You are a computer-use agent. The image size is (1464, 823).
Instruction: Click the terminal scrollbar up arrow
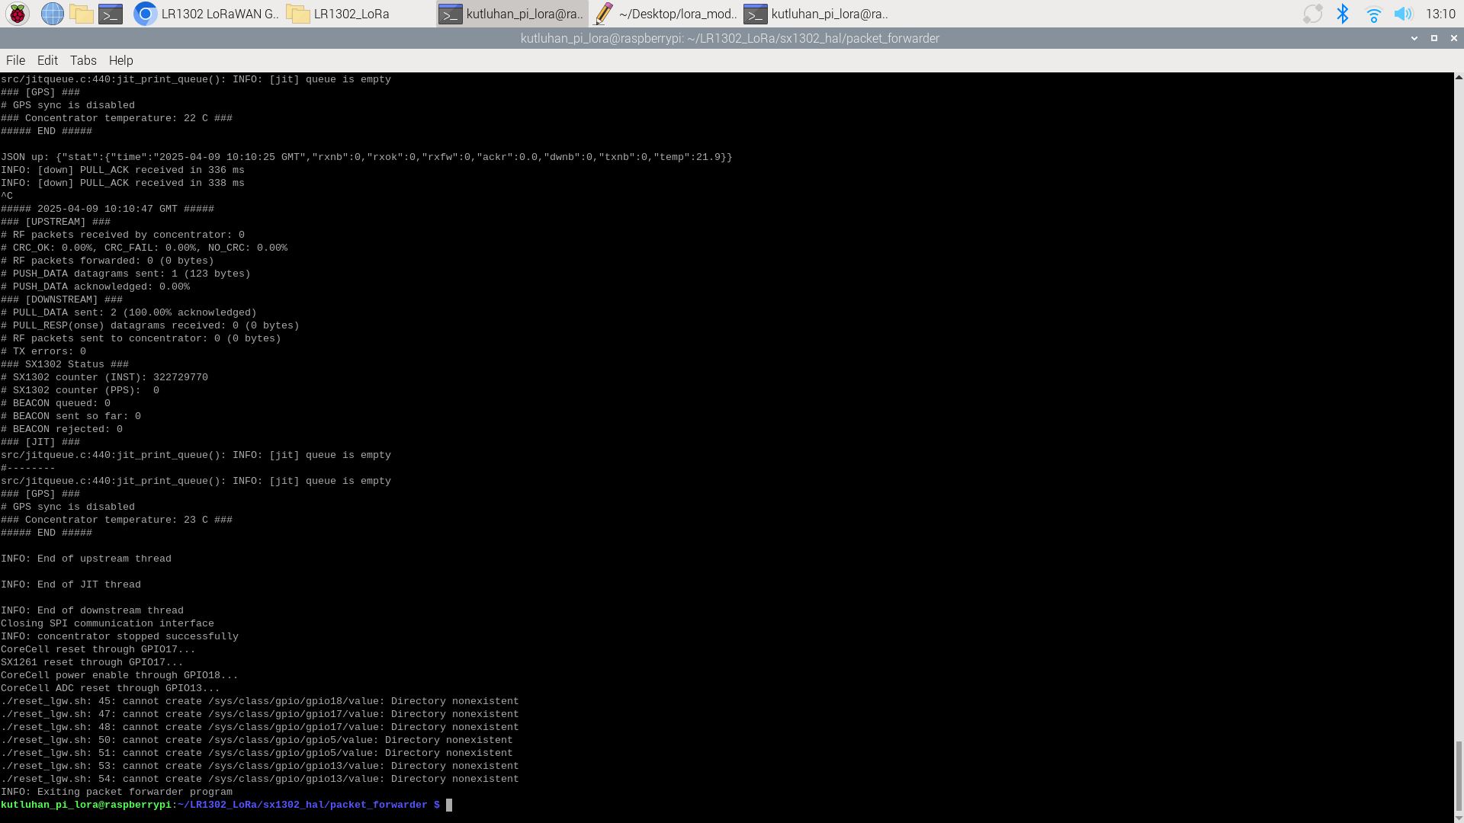pyautogui.click(x=1459, y=77)
